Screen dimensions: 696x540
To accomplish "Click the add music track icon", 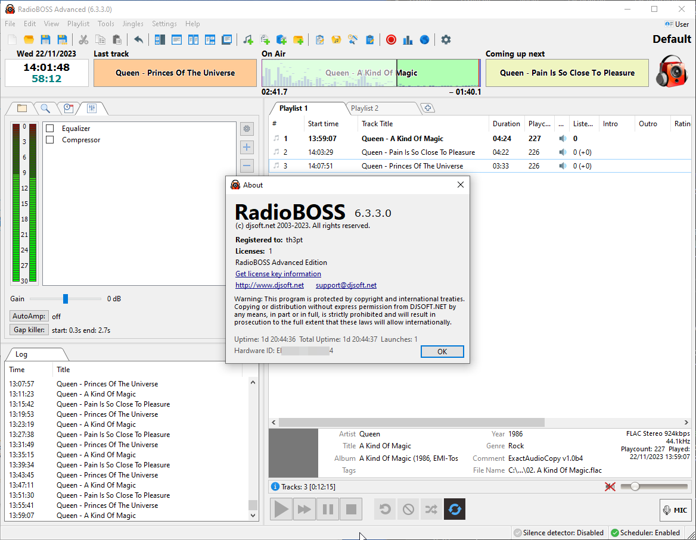I will (x=248, y=40).
